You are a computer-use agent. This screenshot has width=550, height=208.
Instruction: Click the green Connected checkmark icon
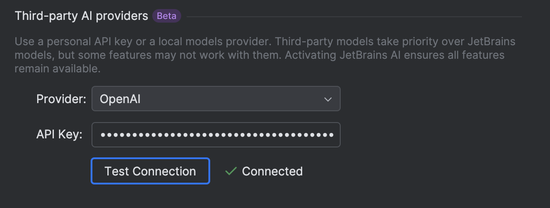click(231, 171)
